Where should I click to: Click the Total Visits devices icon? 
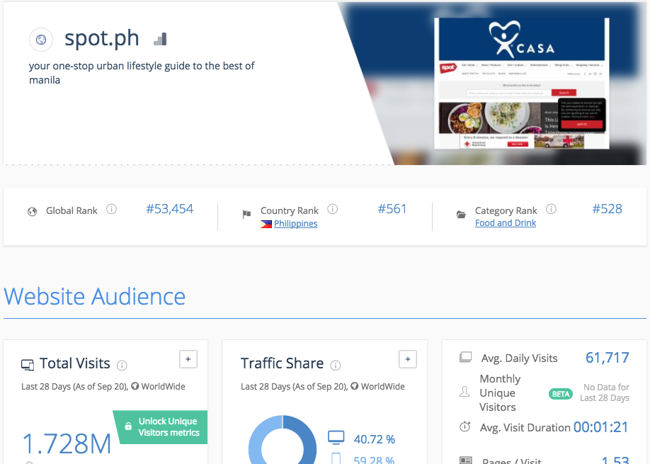[x=28, y=365]
